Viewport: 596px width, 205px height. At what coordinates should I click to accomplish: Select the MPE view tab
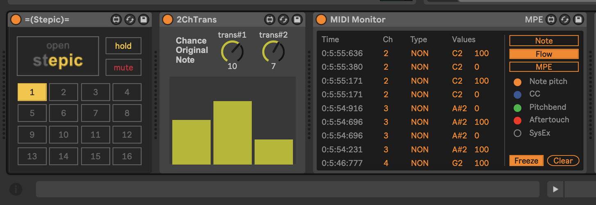pyautogui.click(x=544, y=67)
